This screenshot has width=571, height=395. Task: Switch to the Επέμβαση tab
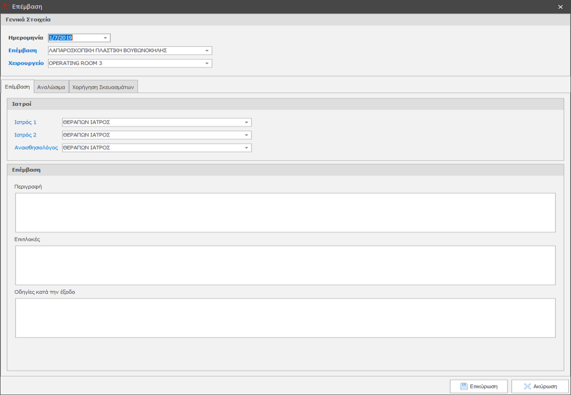(x=17, y=86)
